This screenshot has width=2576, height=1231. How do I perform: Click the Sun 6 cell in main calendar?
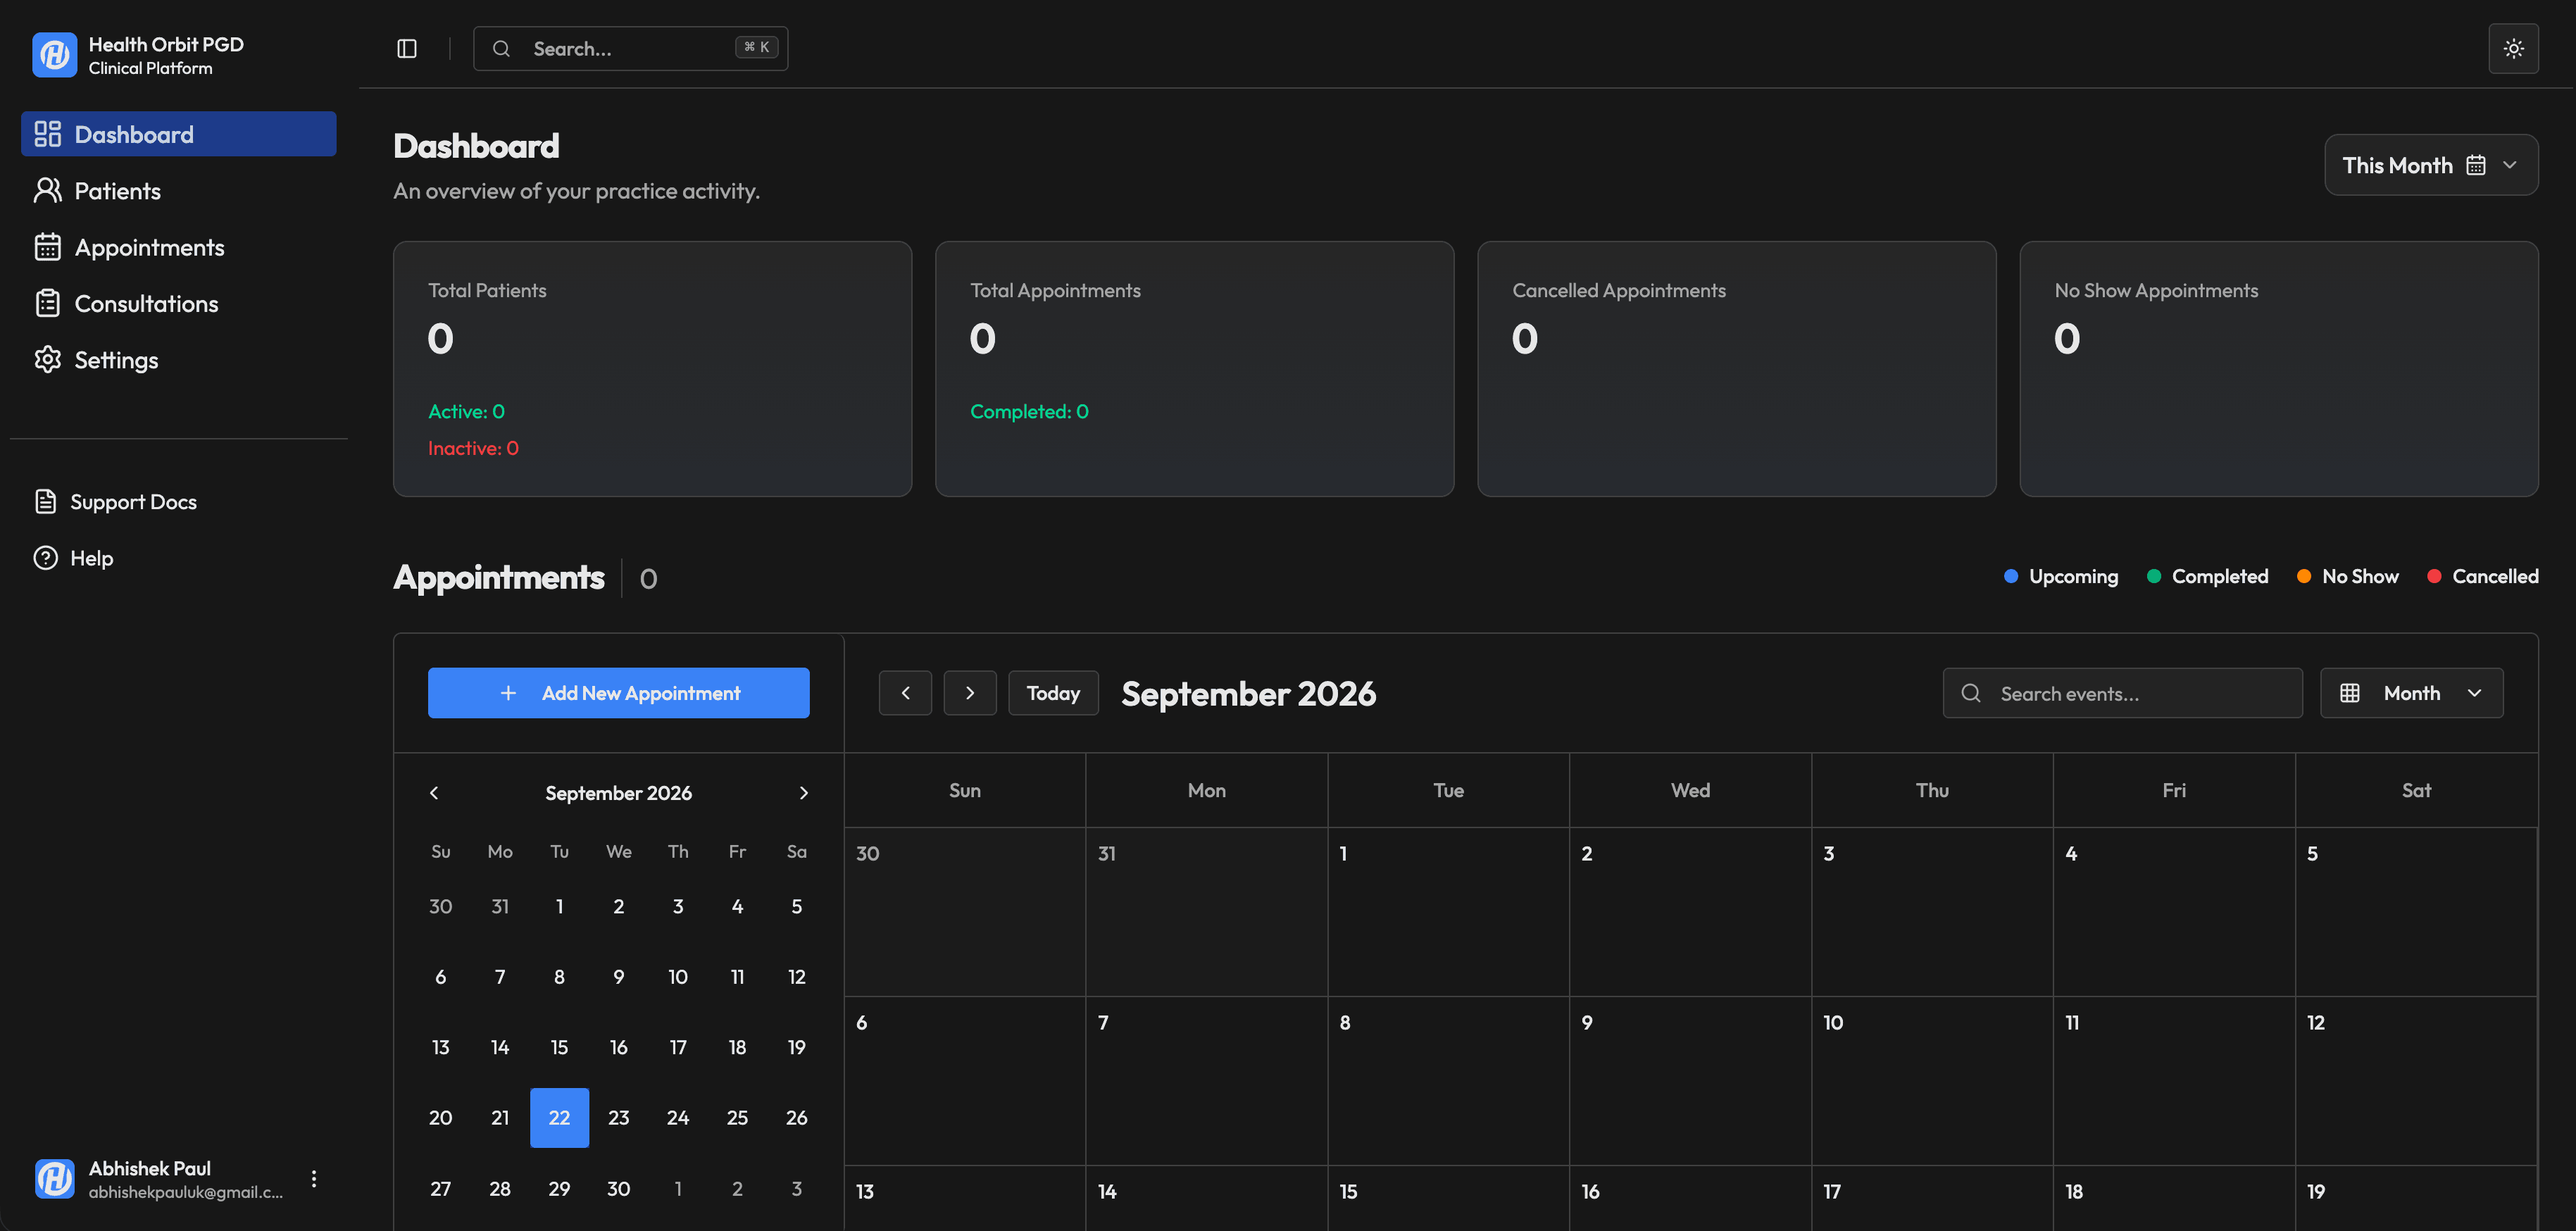[x=965, y=1081]
